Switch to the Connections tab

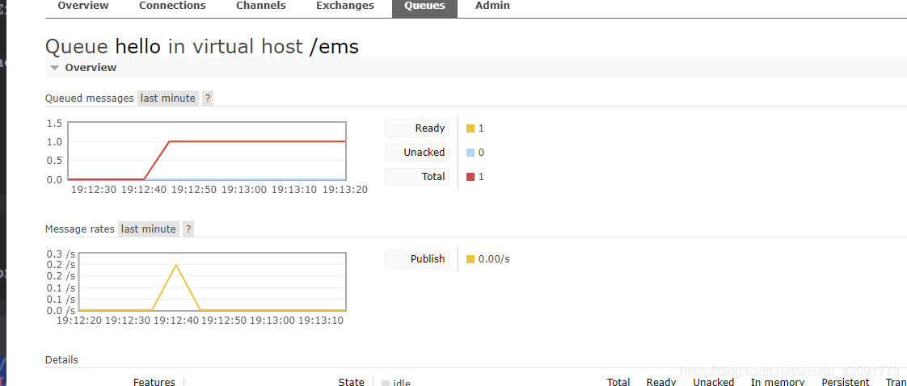pyautogui.click(x=172, y=6)
